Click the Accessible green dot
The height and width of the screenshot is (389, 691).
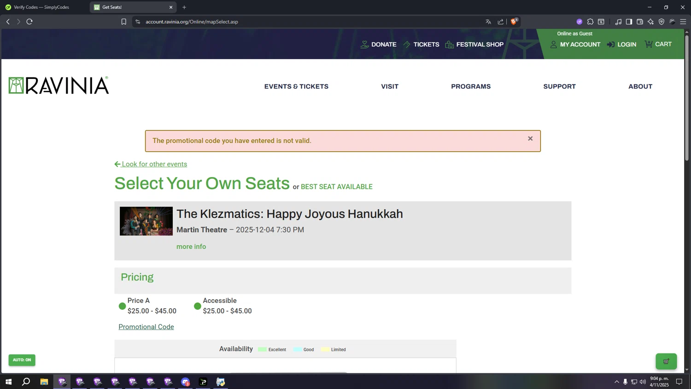(x=198, y=306)
